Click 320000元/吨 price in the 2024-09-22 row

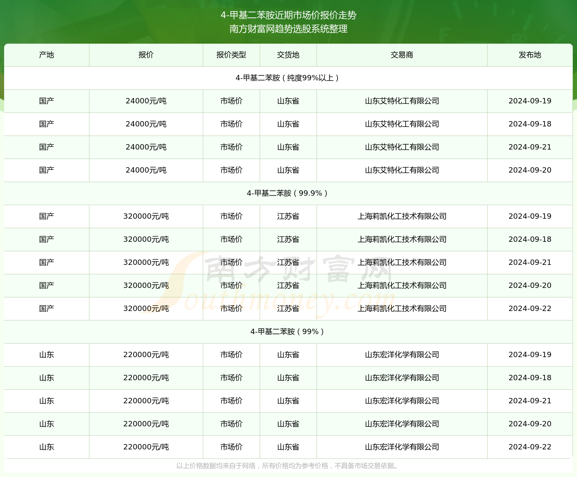tap(146, 309)
